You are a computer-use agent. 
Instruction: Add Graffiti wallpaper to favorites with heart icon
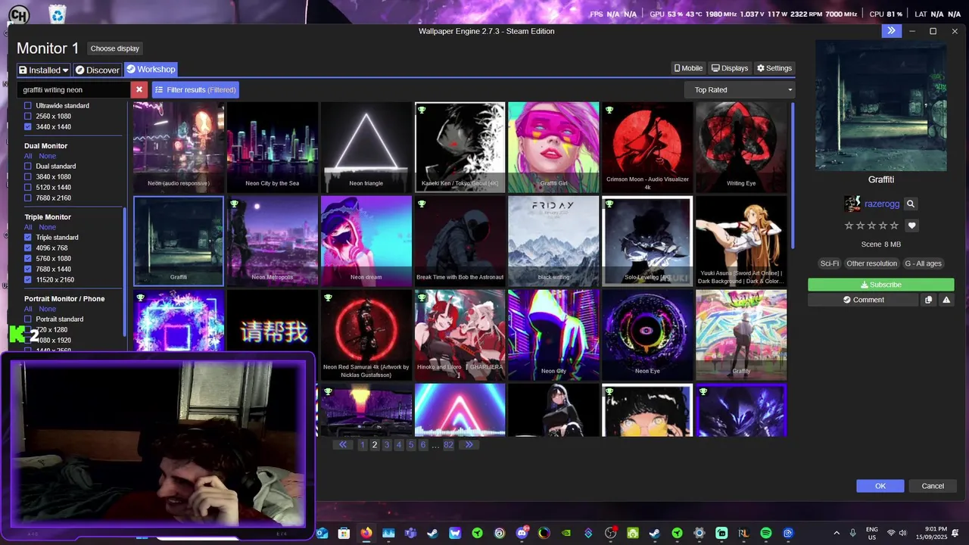point(911,226)
